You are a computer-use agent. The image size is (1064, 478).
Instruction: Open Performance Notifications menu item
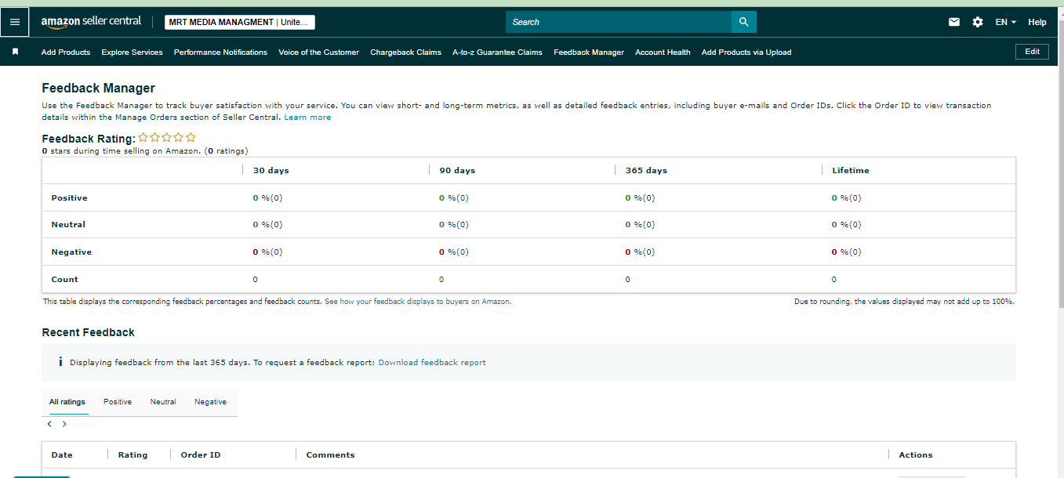[220, 53]
